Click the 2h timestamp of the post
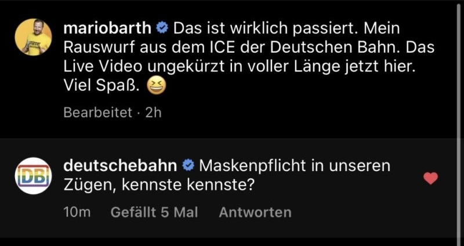The image size is (464, 246). [x=153, y=113]
